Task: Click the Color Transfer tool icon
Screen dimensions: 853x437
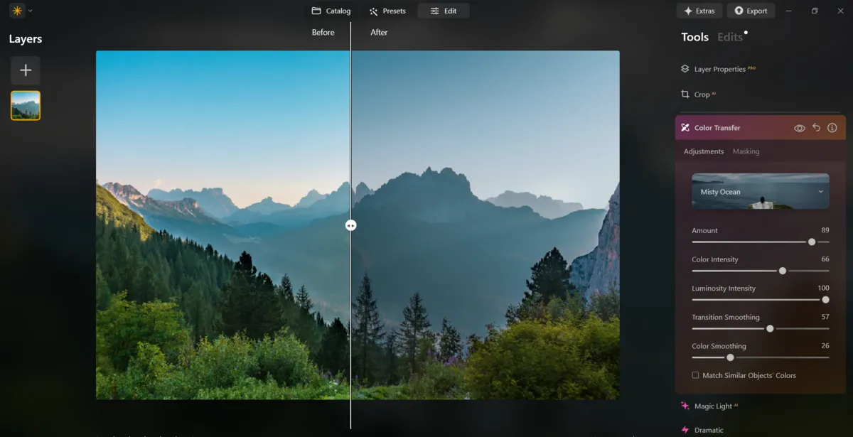Action: pos(685,127)
